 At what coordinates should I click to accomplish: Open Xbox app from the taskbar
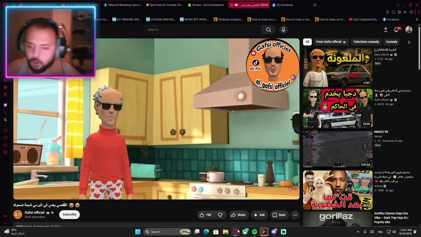pos(245,232)
